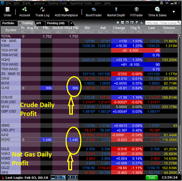Open the Order toolbar icon

pos(8,12)
